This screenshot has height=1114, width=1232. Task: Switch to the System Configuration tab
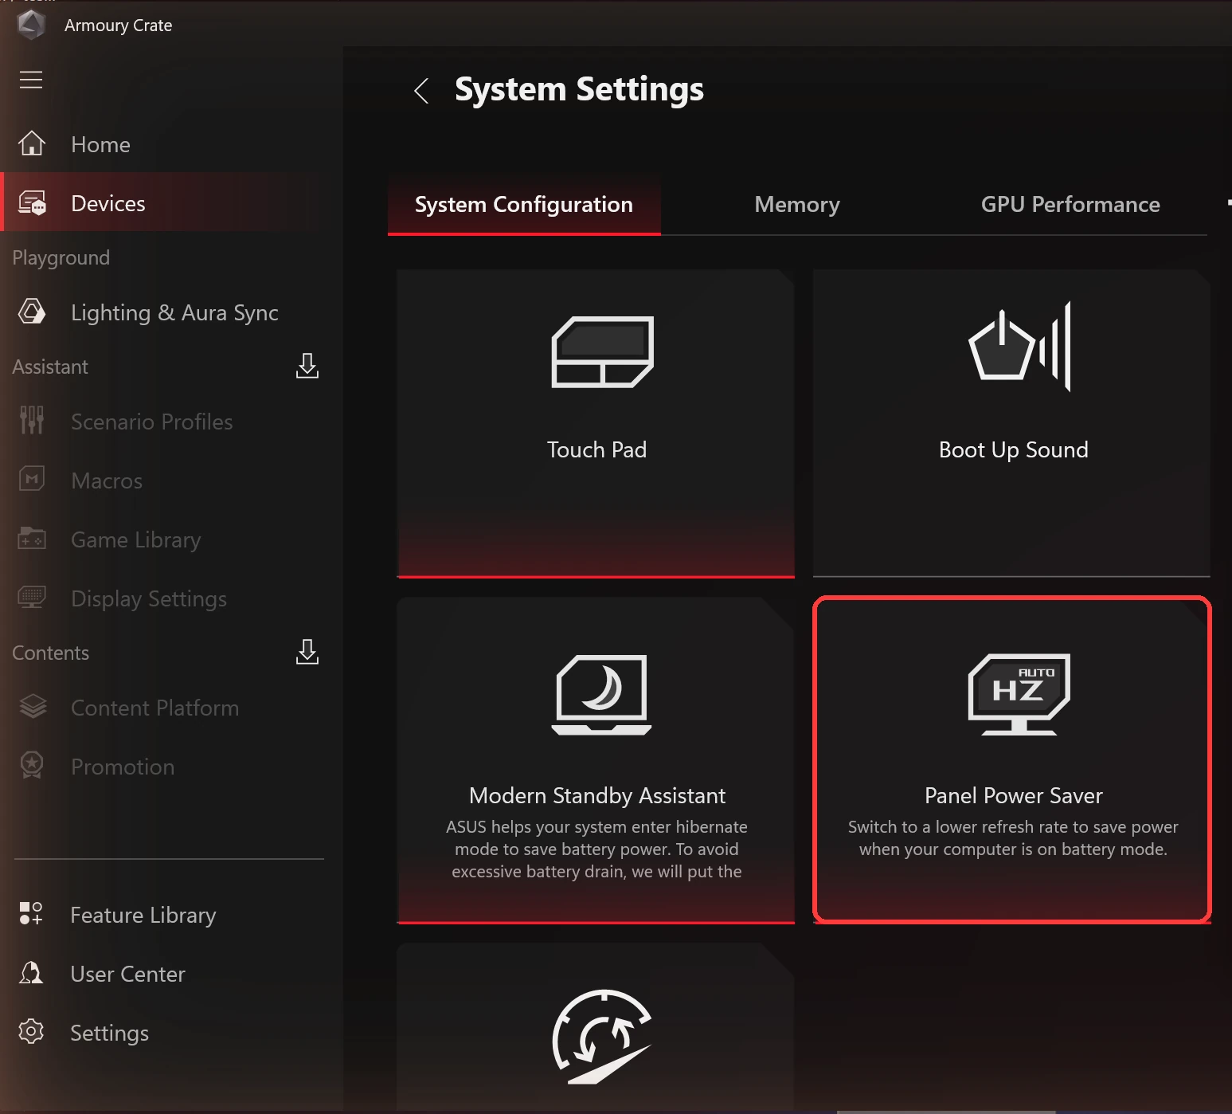[x=524, y=205]
